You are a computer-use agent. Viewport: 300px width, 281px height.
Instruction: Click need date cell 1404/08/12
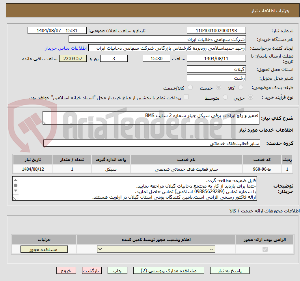(x=33, y=169)
